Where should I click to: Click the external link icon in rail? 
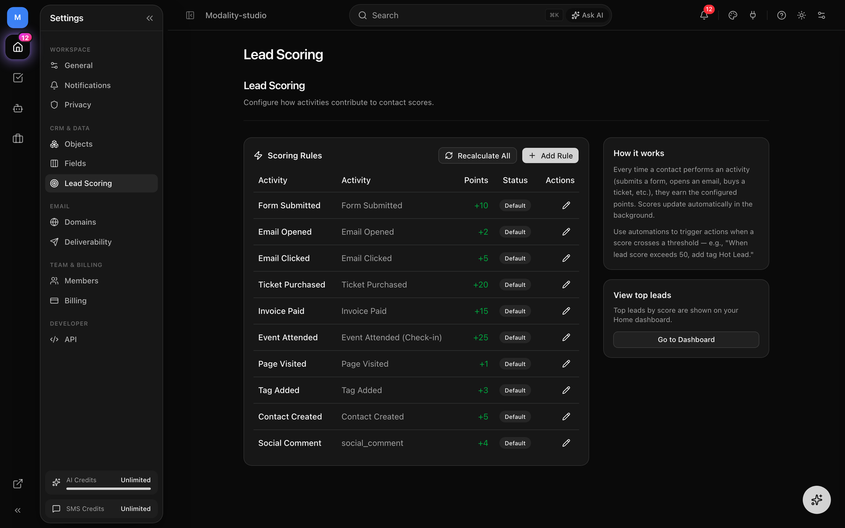[x=18, y=484]
